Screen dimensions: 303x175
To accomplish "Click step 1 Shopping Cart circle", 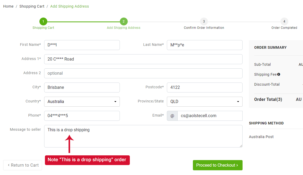I will pyautogui.click(x=43, y=21).
